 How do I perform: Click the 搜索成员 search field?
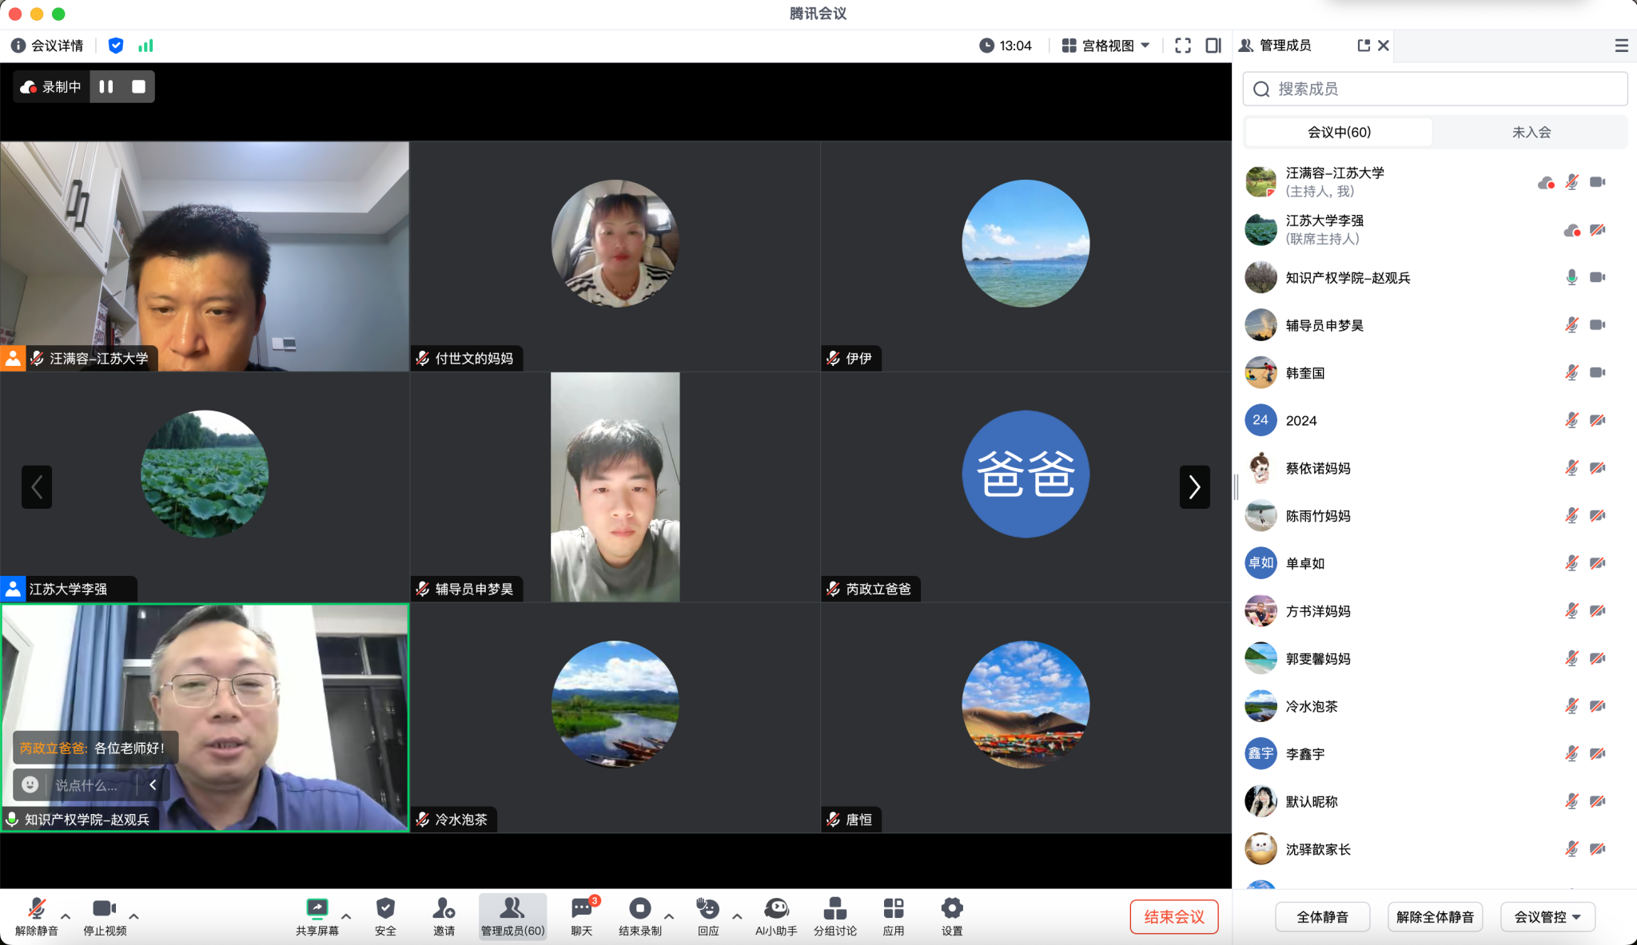point(1435,89)
